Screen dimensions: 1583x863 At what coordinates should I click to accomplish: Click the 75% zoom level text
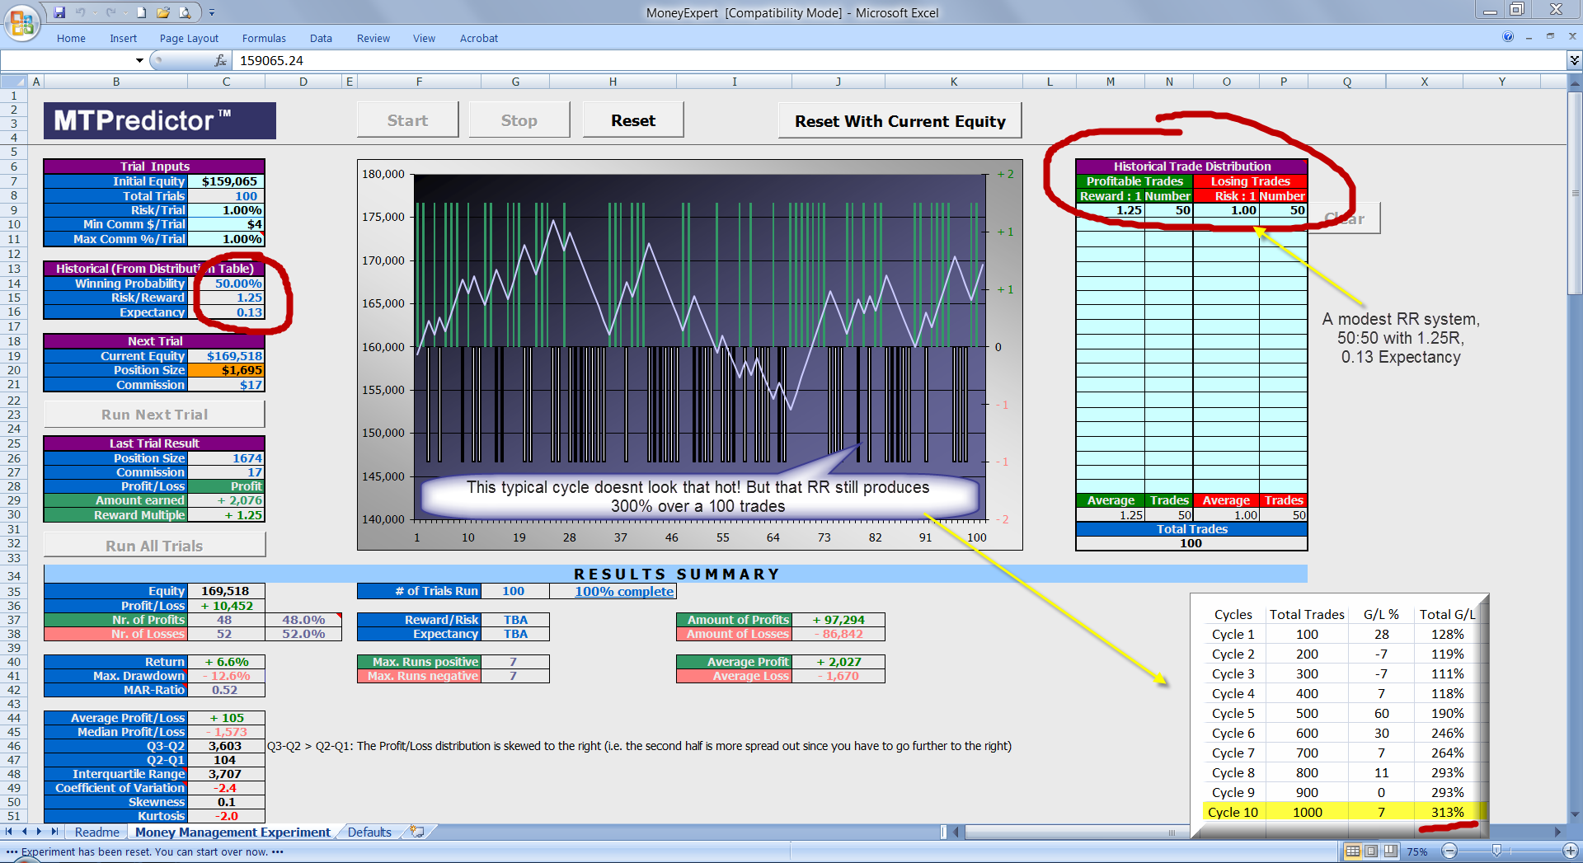click(1417, 851)
